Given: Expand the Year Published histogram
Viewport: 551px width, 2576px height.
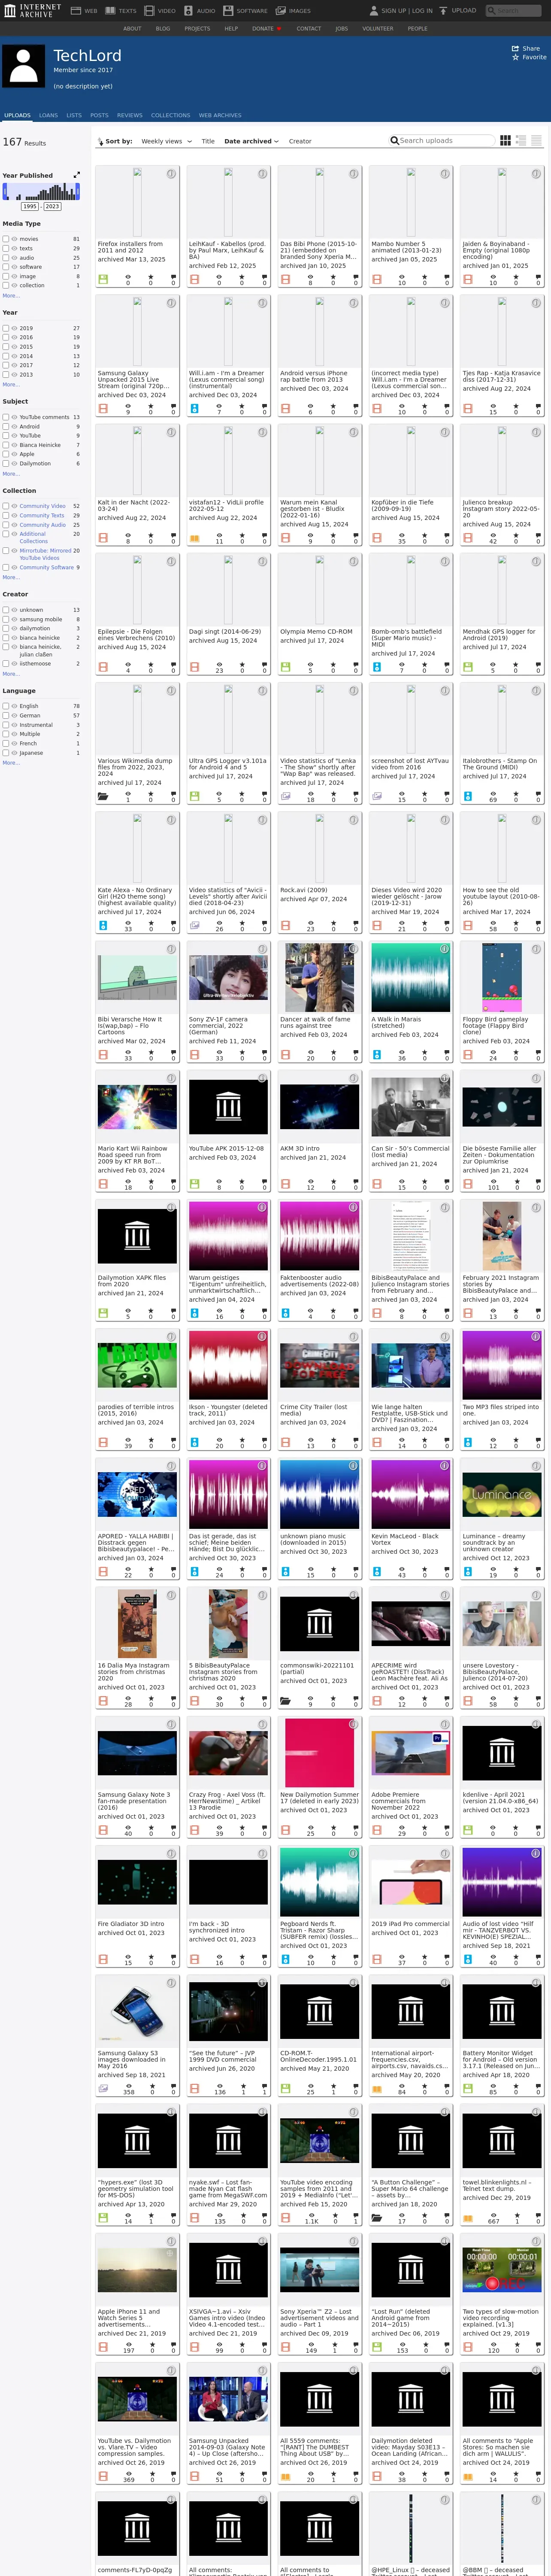Looking at the screenshot, I should tap(77, 175).
